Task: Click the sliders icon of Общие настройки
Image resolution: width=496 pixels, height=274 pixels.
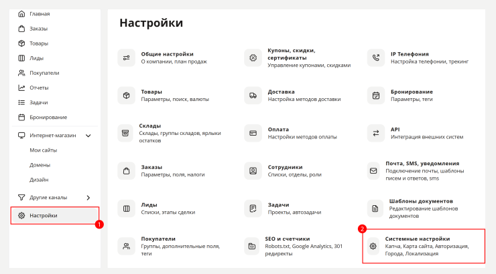Action: click(126, 57)
